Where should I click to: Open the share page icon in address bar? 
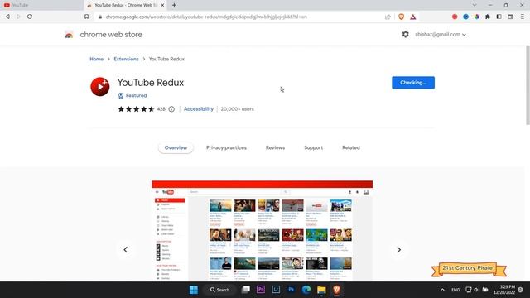coord(388,17)
